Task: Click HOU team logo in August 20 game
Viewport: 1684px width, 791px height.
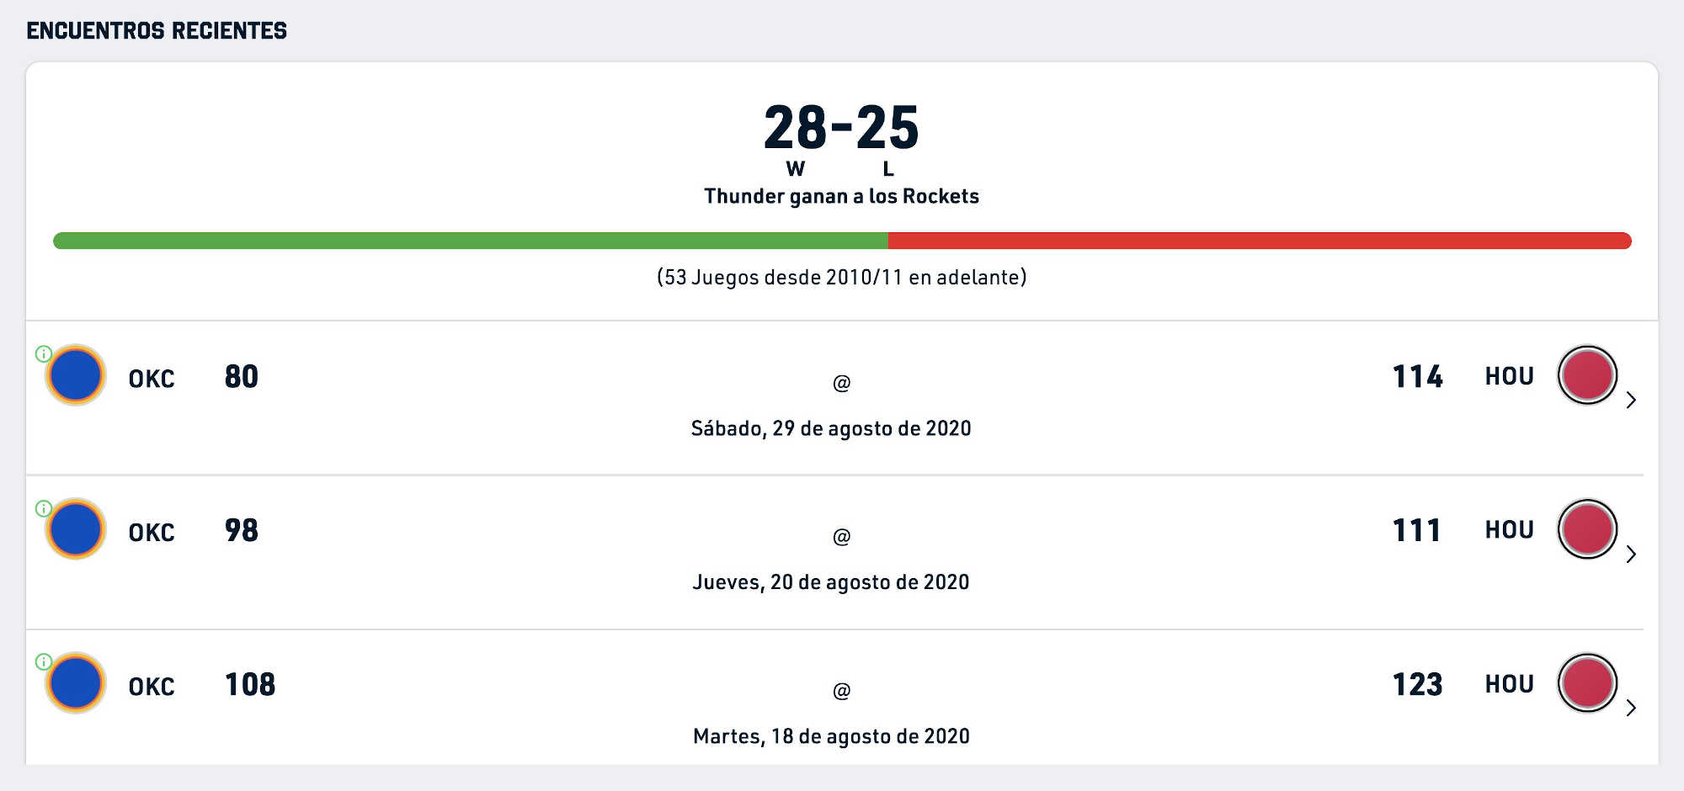Action: (1587, 529)
